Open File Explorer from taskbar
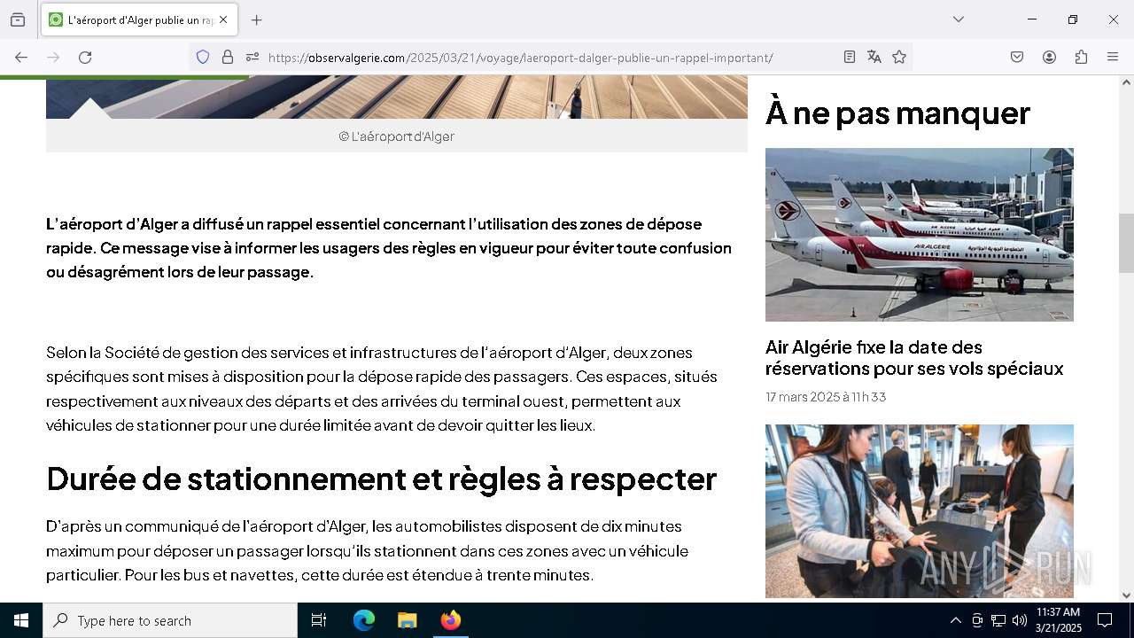 pos(407,620)
